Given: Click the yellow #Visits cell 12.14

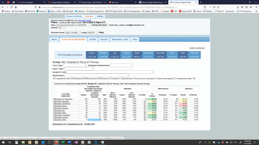Looking at the screenshot, I should point(183,99).
